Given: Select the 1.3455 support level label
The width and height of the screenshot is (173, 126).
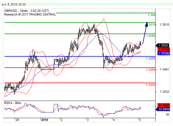Looking at the screenshot, I should pyautogui.click(x=150, y=85).
